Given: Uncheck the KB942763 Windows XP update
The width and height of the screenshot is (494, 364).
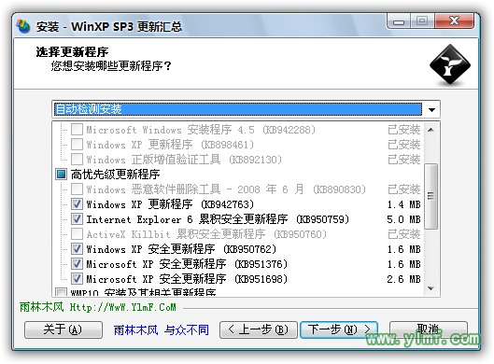Looking at the screenshot, I should click(x=77, y=204).
